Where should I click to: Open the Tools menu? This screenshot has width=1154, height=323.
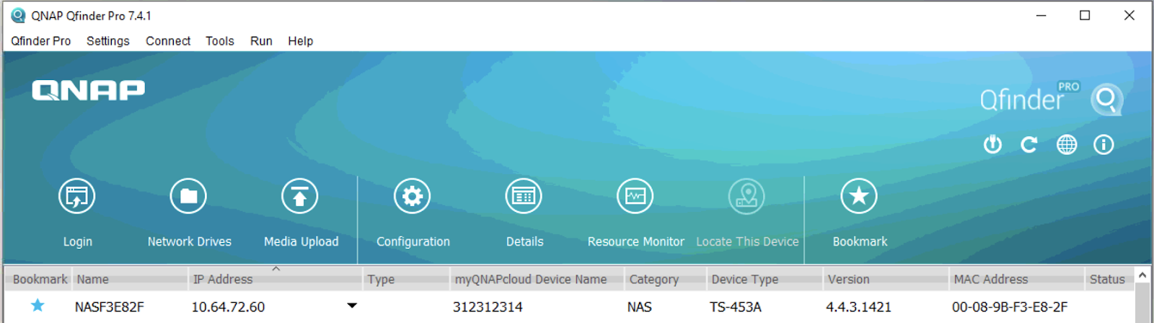tap(219, 41)
